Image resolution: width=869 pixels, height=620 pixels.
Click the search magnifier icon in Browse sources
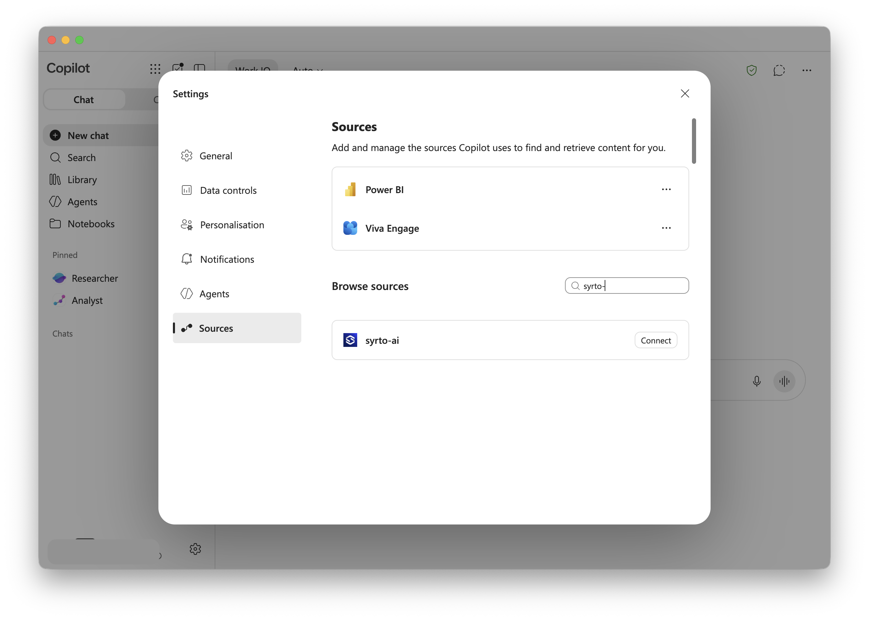coord(575,286)
